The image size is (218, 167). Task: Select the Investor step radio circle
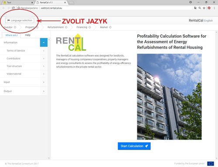15,27
